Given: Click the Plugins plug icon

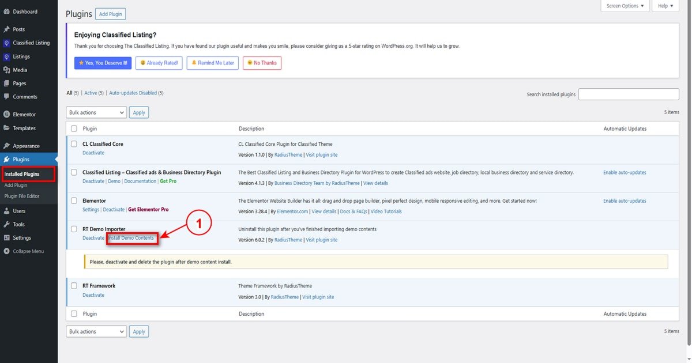Looking at the screenshot, I should pyautogui.click(x=6, y=160).
